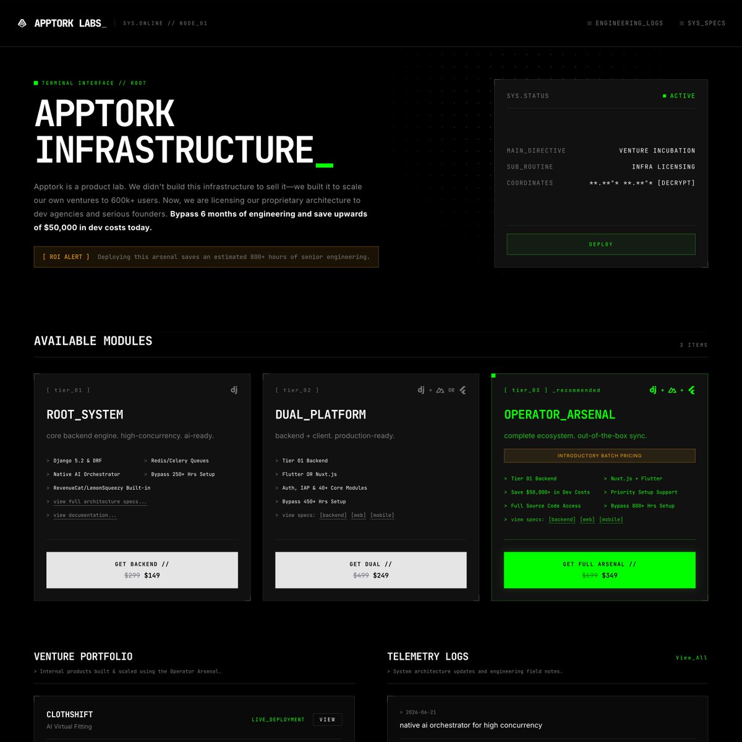
Task: Click the Flutter icon in DUAL_PLATFORM card
Action: coord(463,390)
